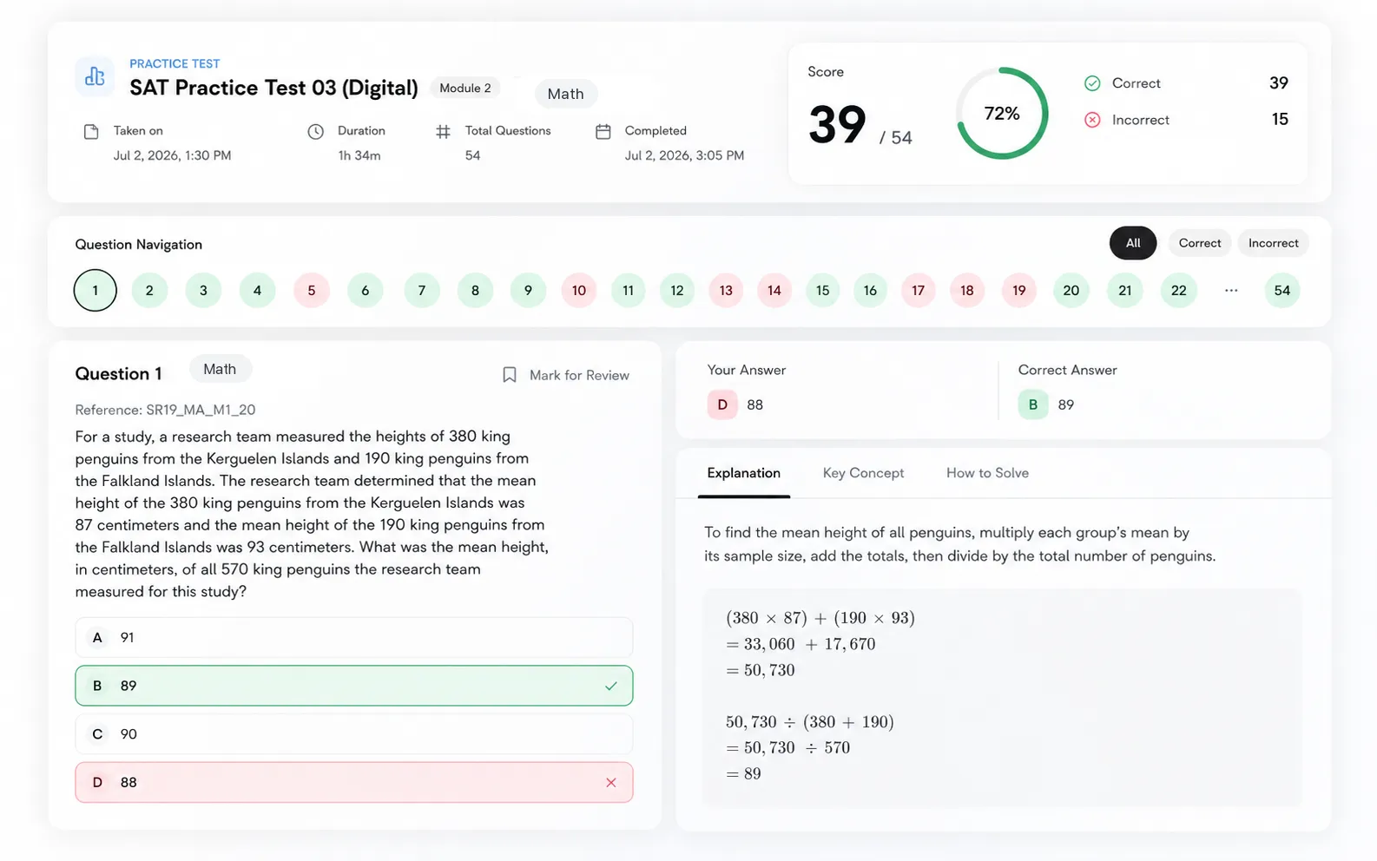Click the Math tag beside the test title
The width and height of the screenshot is (1377, 861).
[x=566, y=94]
